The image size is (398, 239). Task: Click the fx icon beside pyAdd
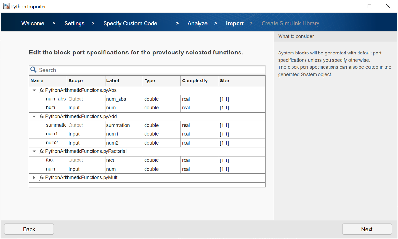point(41,117)
